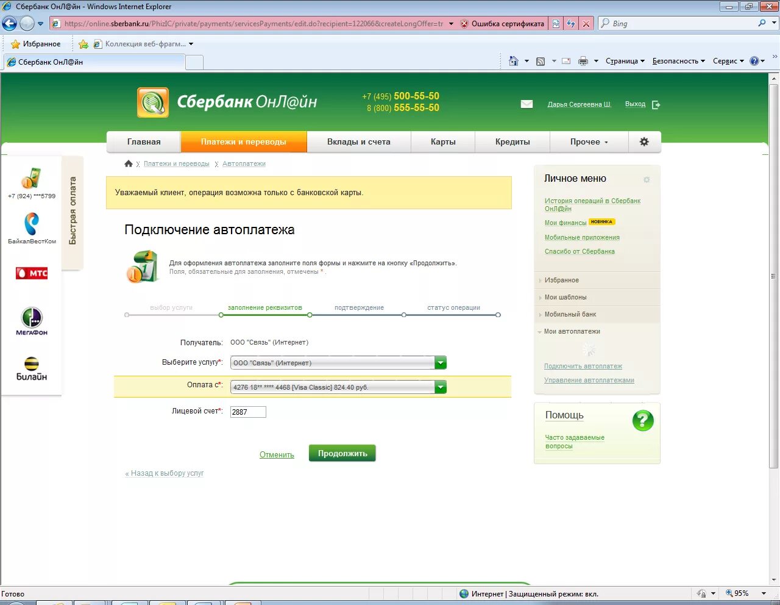
Task: Click the green question mark help icon
Action: (x=643, y=420)
